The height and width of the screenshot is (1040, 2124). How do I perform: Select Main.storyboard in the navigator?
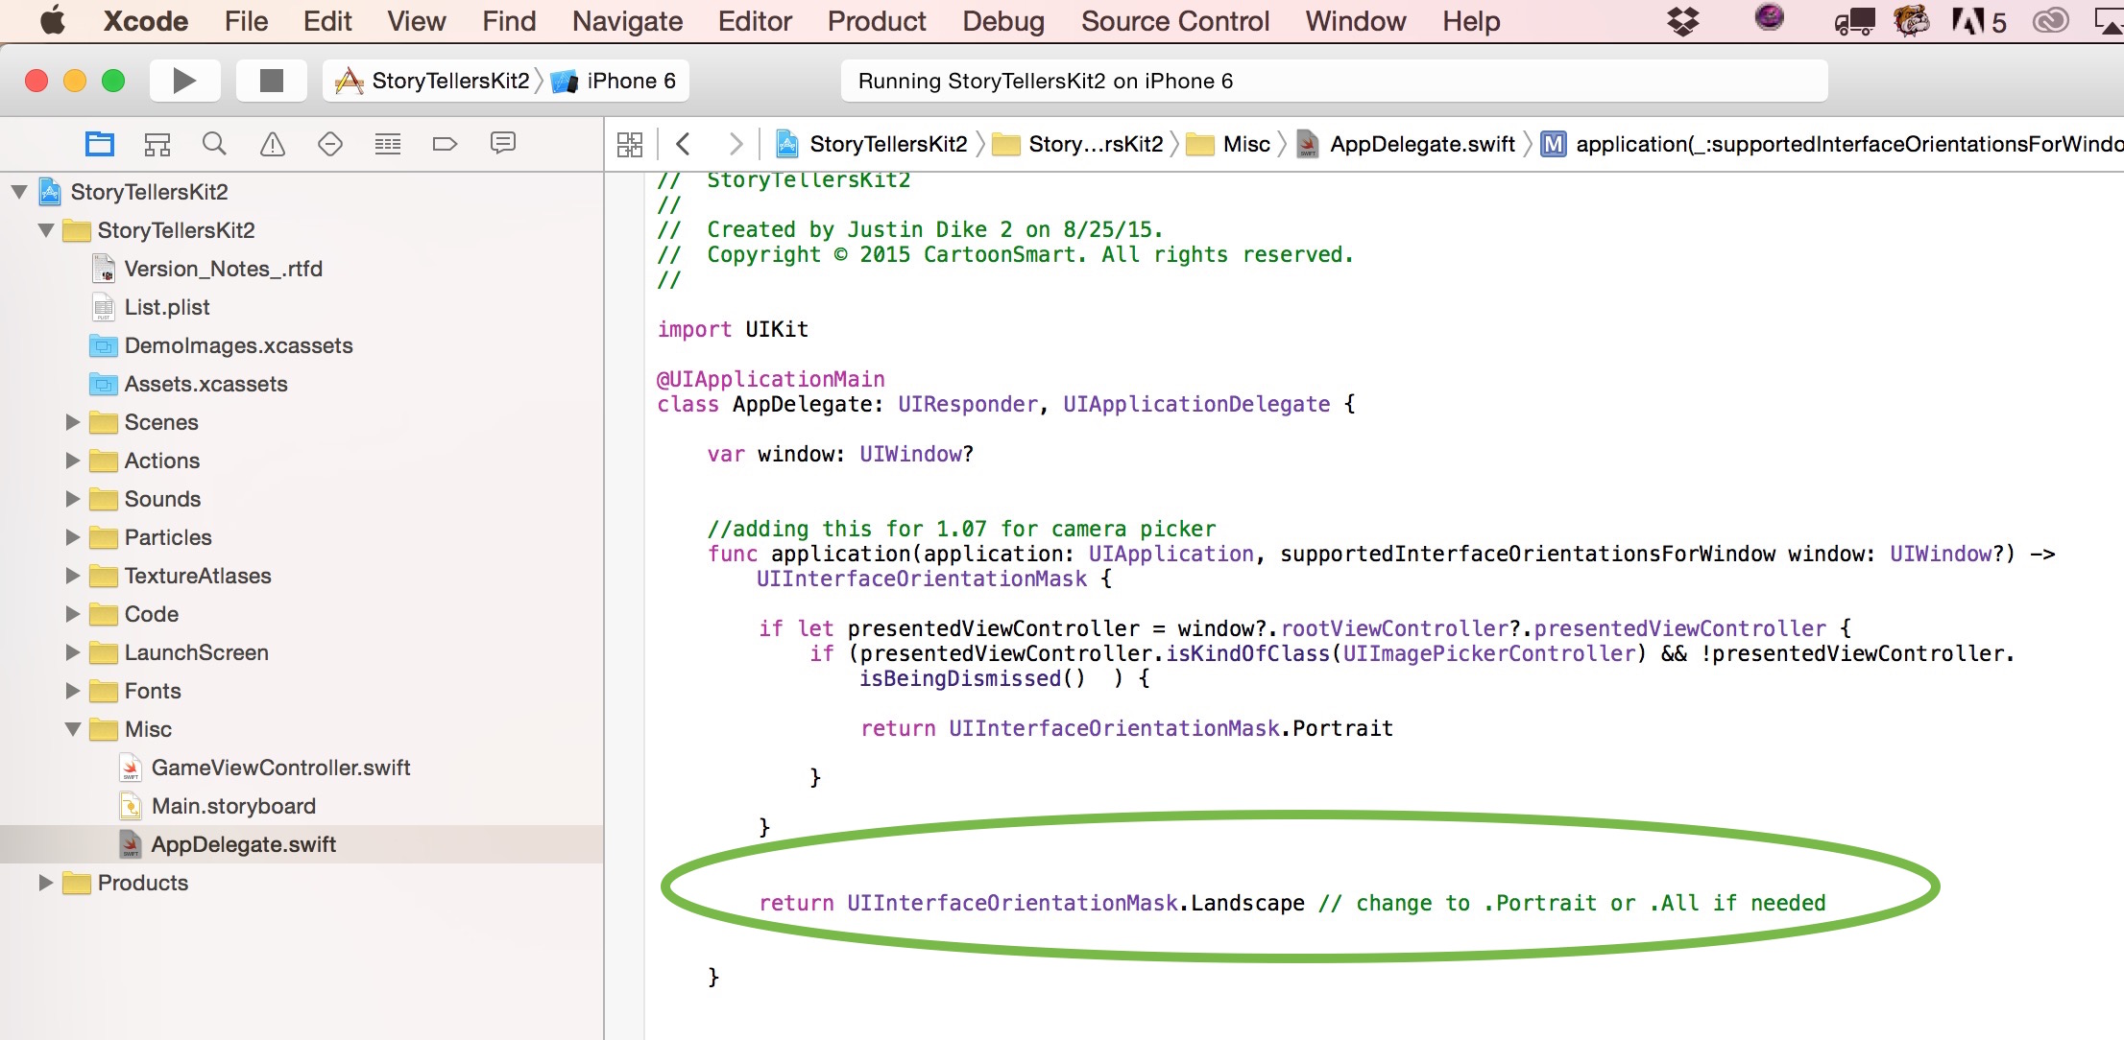pos(233,806)
